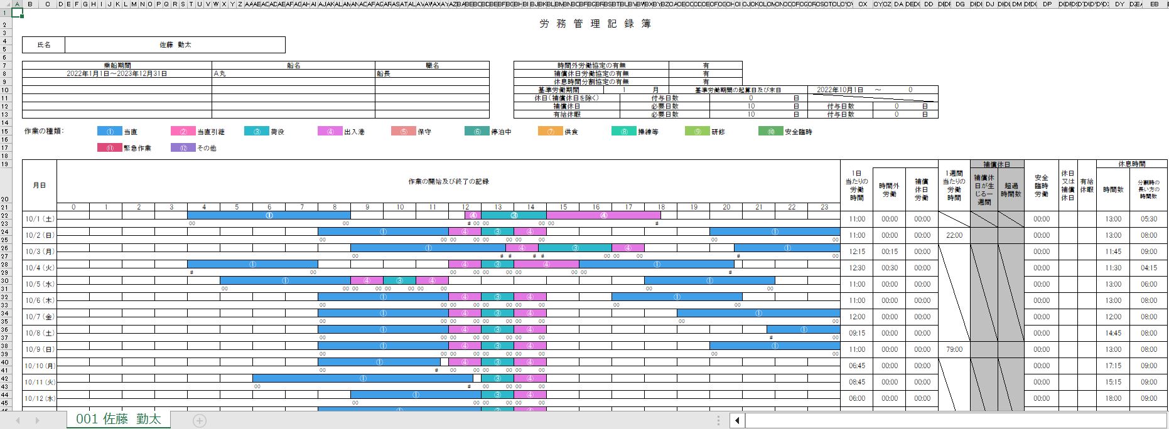The height and width of the screenshot is (429, 1169).
Task: Click the three-dot tab bar resize handle
Action: point(718,420)
